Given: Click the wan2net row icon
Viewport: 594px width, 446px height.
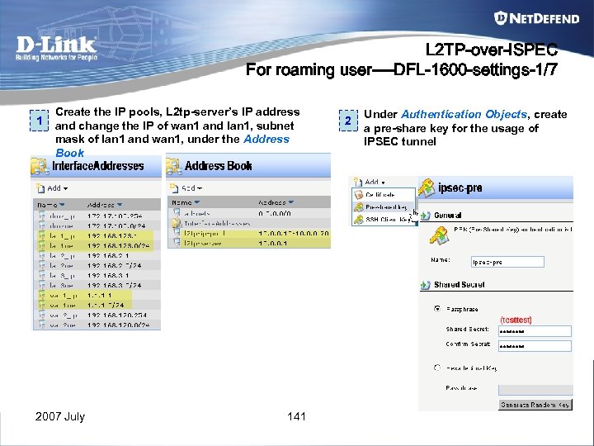Looking at the screenshot, I should click(42, 325).
